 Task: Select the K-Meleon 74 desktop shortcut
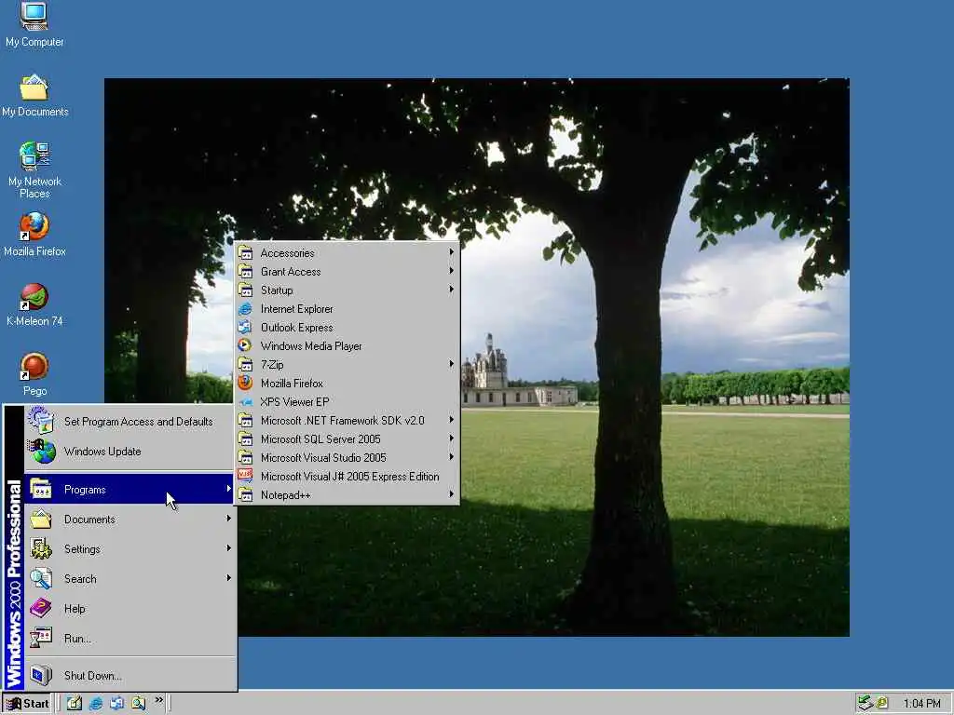(34, 304)
